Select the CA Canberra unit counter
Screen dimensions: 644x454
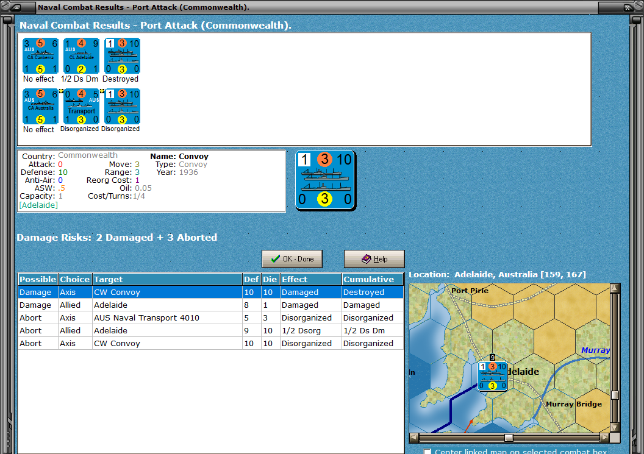40,56
